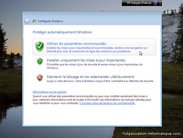This screenshot has height=138, width=183.
Task: Open FR Français (France) language selector
Action: 139,3
